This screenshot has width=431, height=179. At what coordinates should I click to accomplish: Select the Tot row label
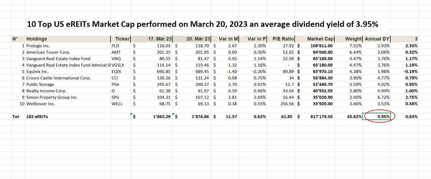15,117
